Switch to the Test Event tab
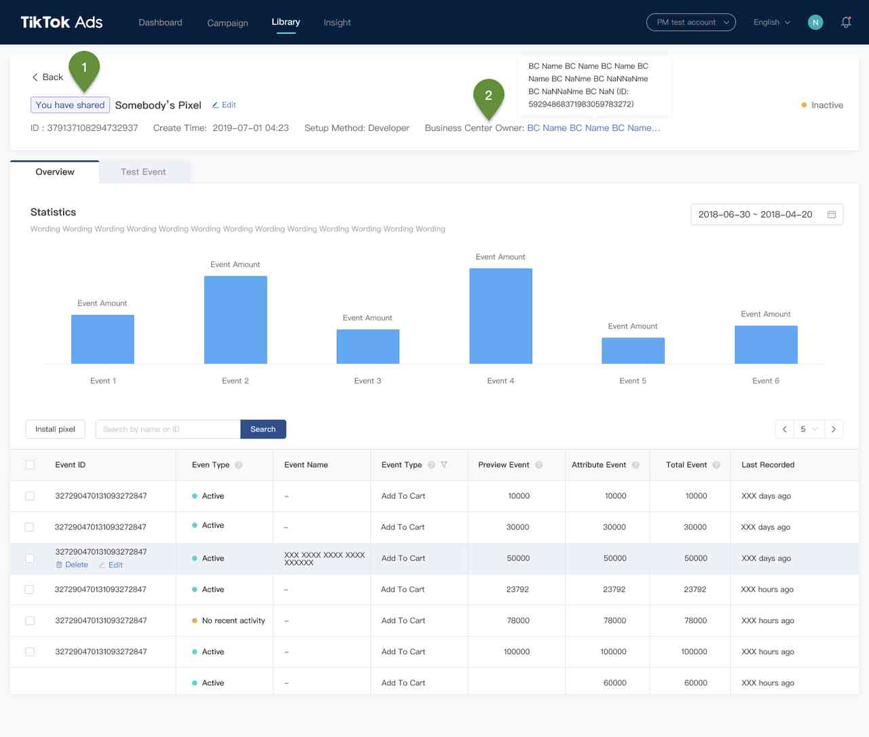 point(143,172)
